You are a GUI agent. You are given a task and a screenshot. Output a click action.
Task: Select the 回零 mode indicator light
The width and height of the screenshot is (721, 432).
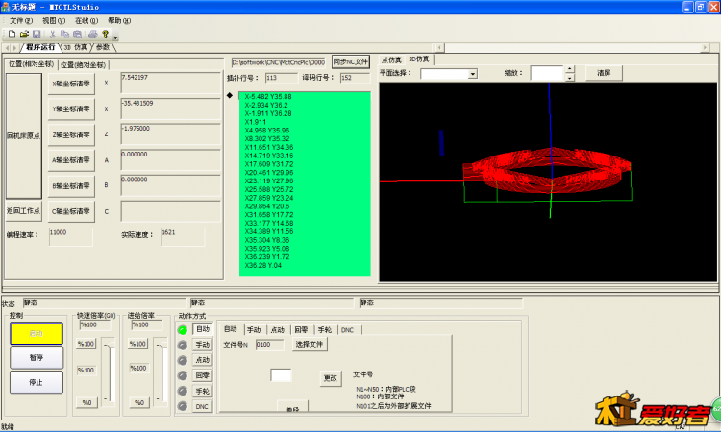point(183,375)
